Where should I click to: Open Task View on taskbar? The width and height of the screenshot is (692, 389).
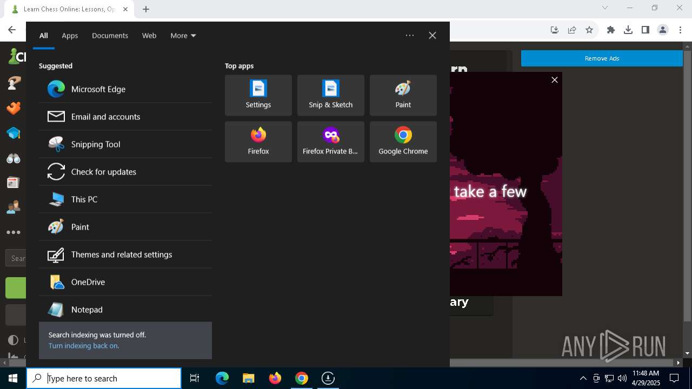point(195,378)
